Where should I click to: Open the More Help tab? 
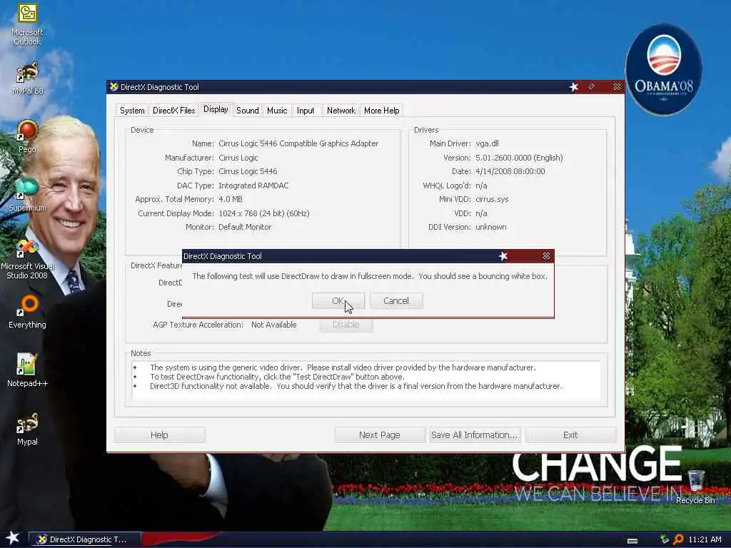click(x=381, y=111)
